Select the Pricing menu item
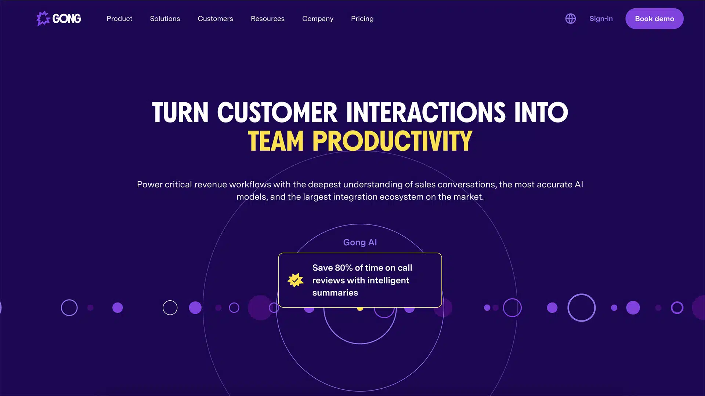The width and height of the screenshot is (705, 396). (362, 18)
